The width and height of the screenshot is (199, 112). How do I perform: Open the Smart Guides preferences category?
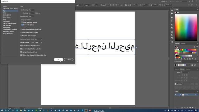tap(7, 17)
